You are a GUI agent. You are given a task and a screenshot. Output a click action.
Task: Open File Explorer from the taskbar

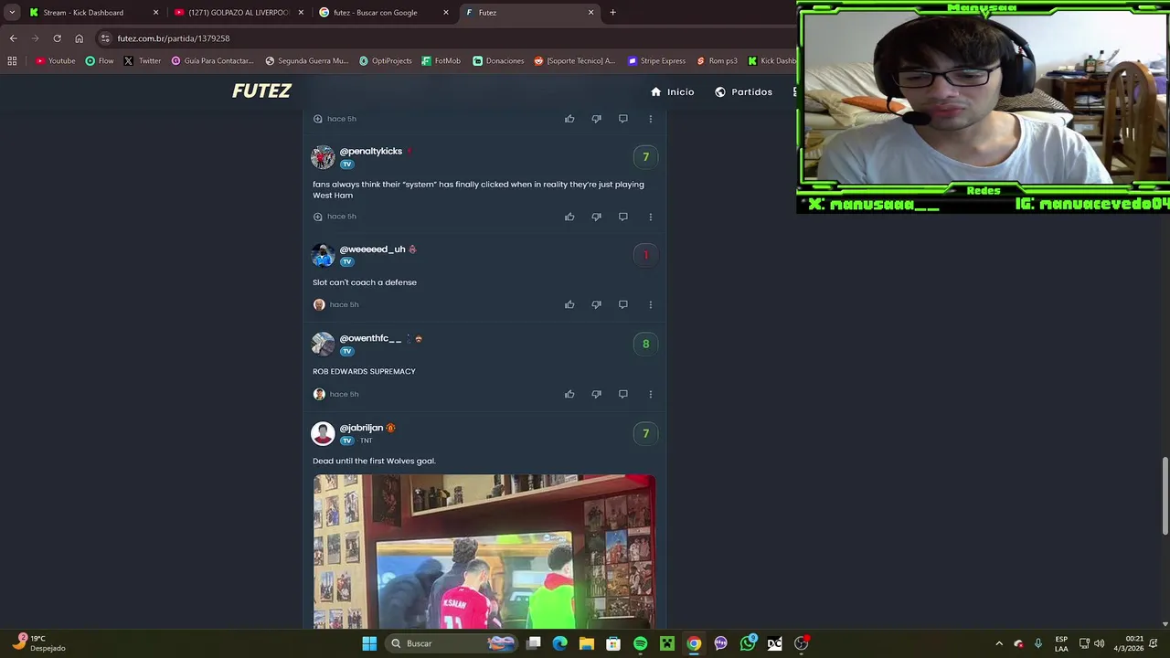tap(587, 643)
